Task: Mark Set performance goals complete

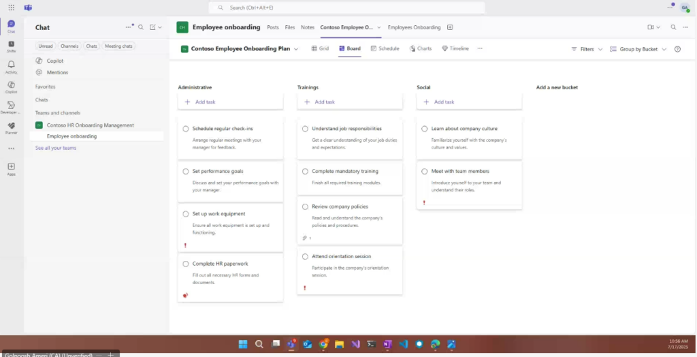Action: click(x=185, y=172)
